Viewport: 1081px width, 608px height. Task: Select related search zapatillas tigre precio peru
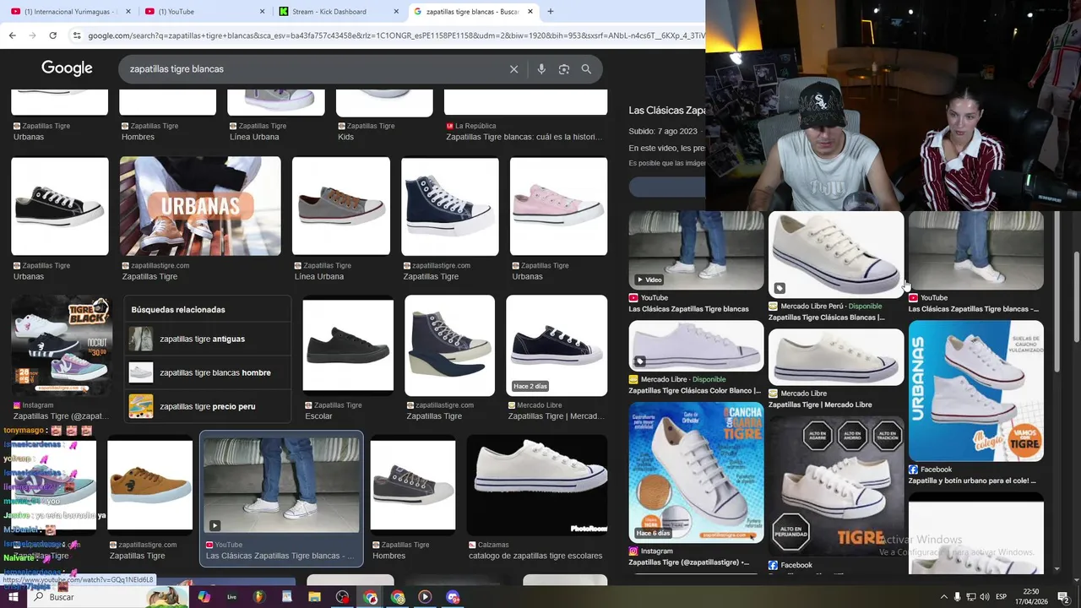point(208,406)
